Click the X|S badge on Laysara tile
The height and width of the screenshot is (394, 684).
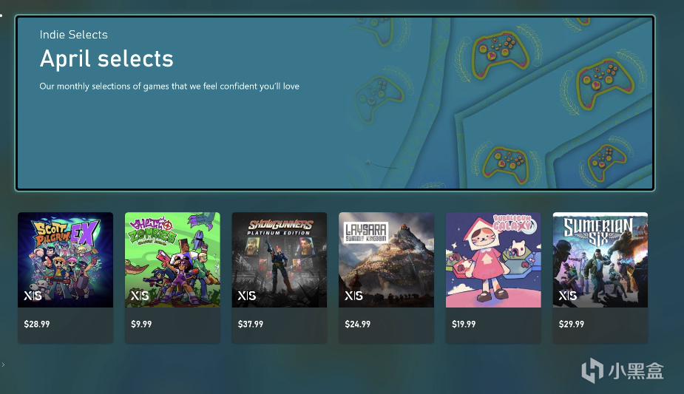(x=353, y=296)
